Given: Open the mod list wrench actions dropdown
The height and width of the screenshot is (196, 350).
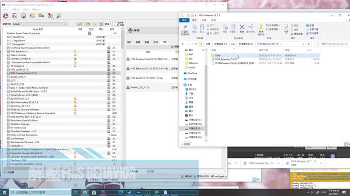Looking at the screenshot, I should coord(79,24).
